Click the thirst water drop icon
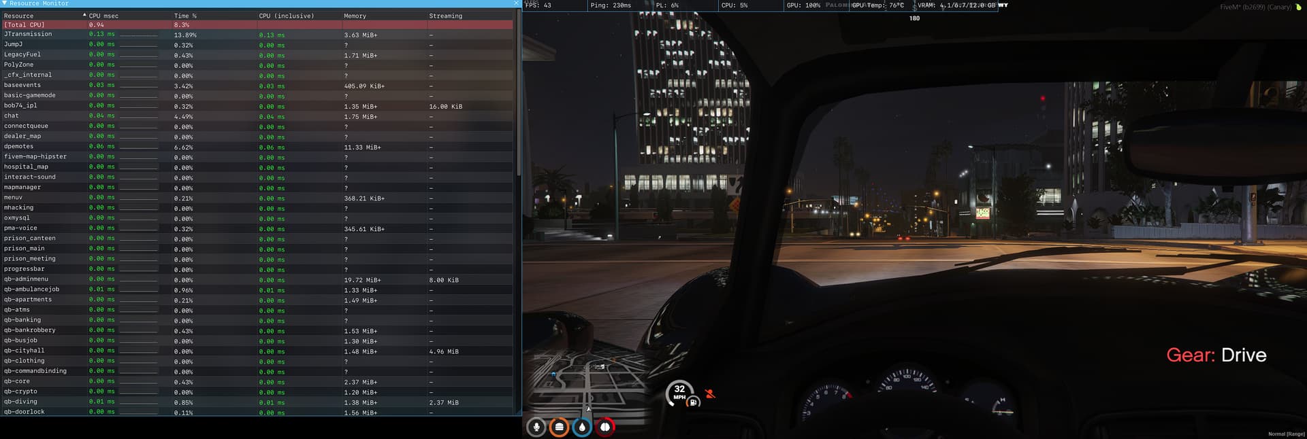The image size is (1307, 439). pyautogui.click(x=582, y=427)
